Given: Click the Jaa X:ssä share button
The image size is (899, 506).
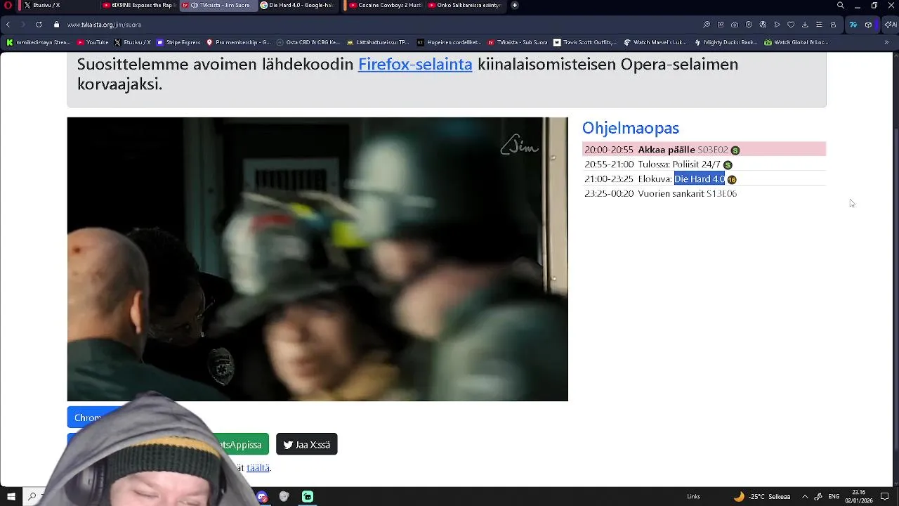Looking at the screenshot, I should coord(307,444).
